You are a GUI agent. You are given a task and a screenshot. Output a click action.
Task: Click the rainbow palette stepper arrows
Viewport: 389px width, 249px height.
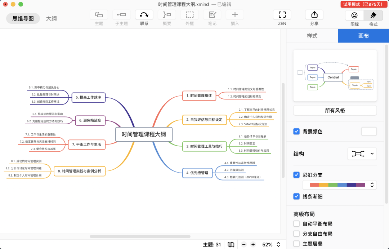372,185
